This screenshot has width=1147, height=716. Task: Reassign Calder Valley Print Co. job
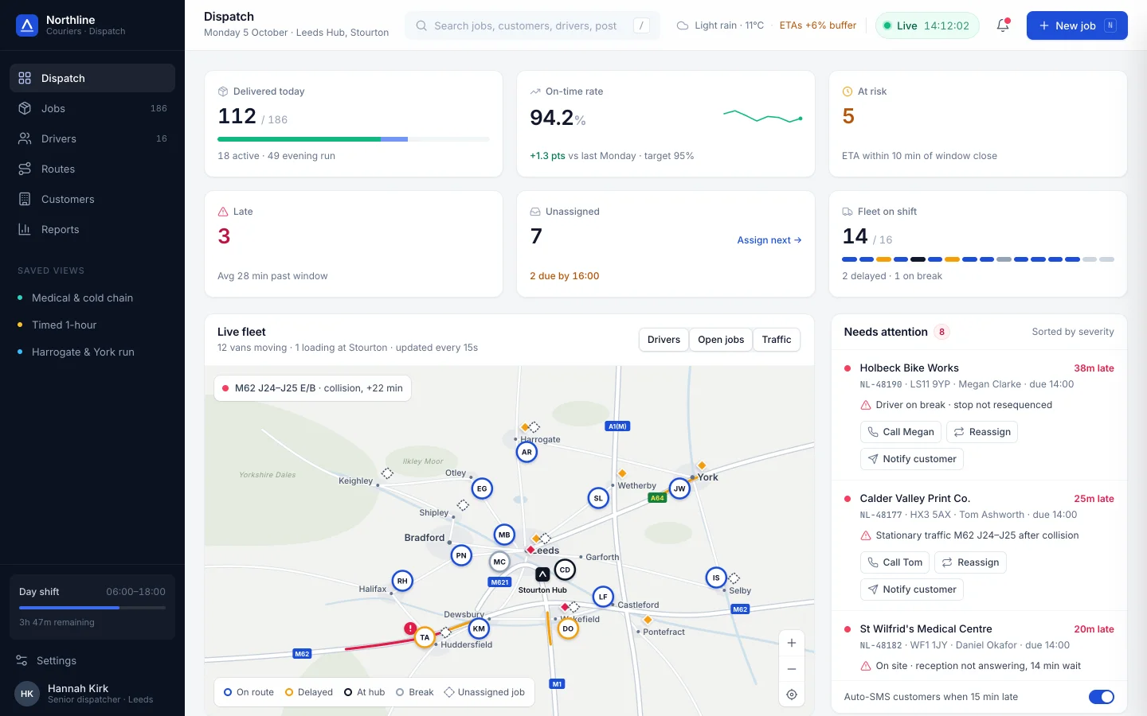970,562
